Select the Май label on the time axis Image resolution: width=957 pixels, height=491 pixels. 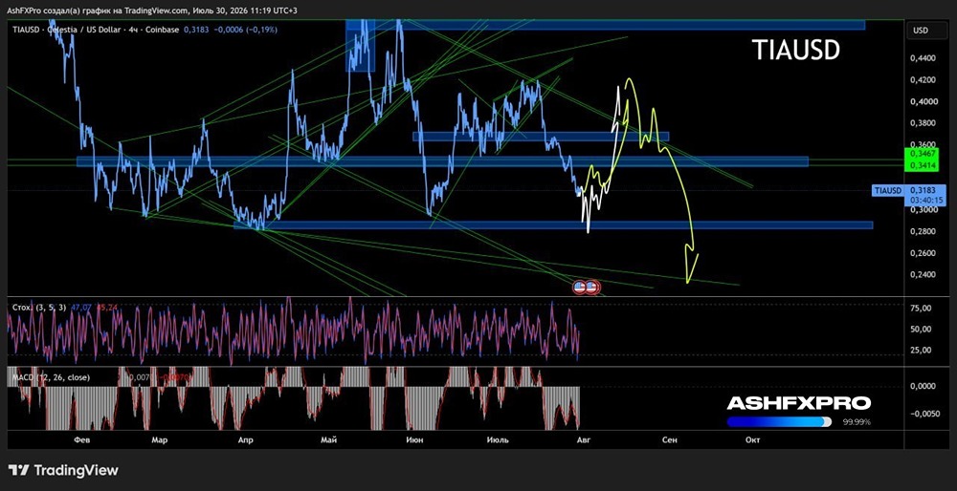[x=332, y=438]
